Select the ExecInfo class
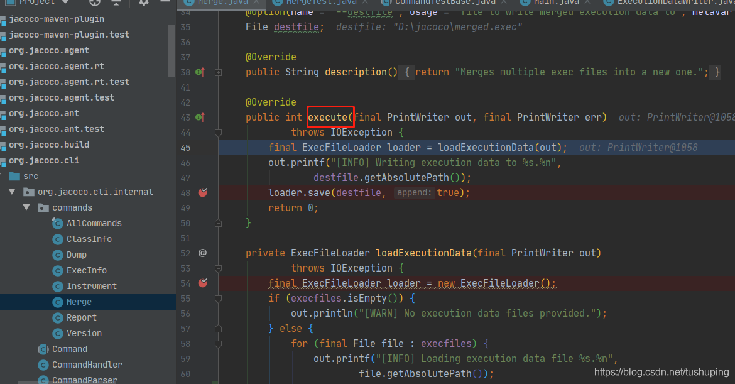735x384 pixels. click(x=87, y=270)
